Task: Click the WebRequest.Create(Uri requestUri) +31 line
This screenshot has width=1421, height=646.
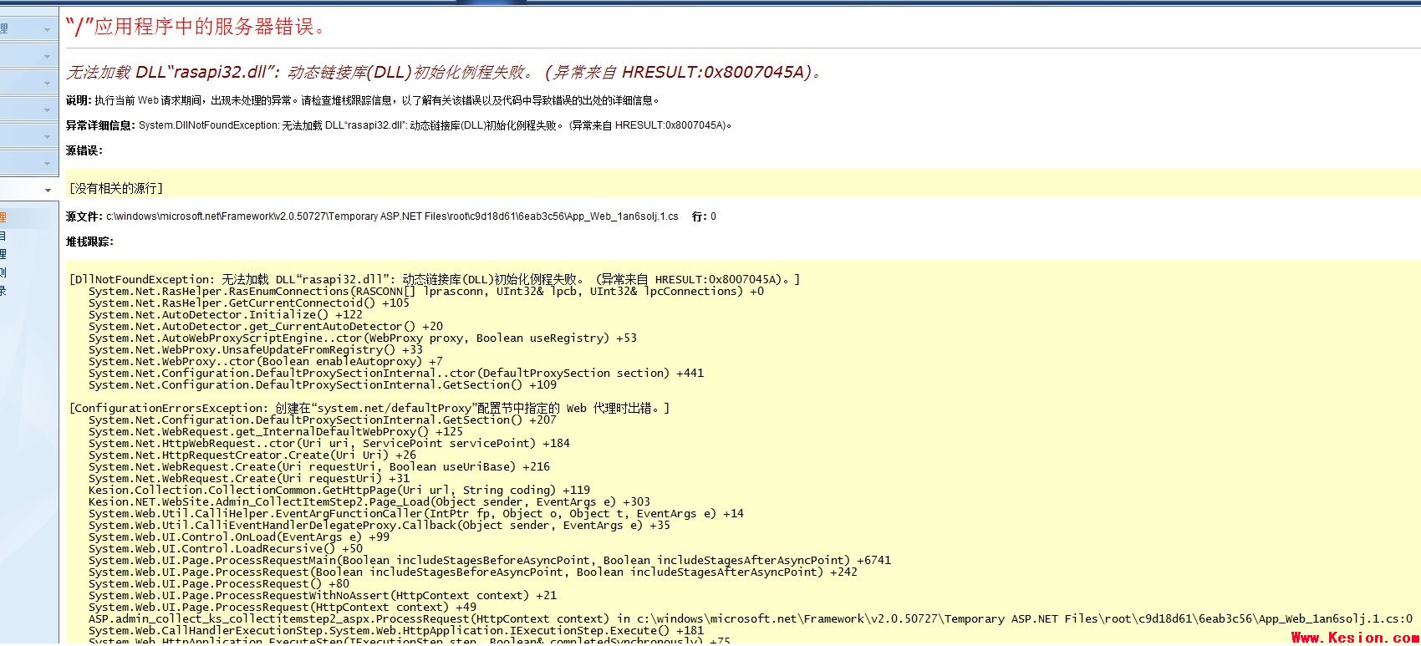Action: click(249, 479)
